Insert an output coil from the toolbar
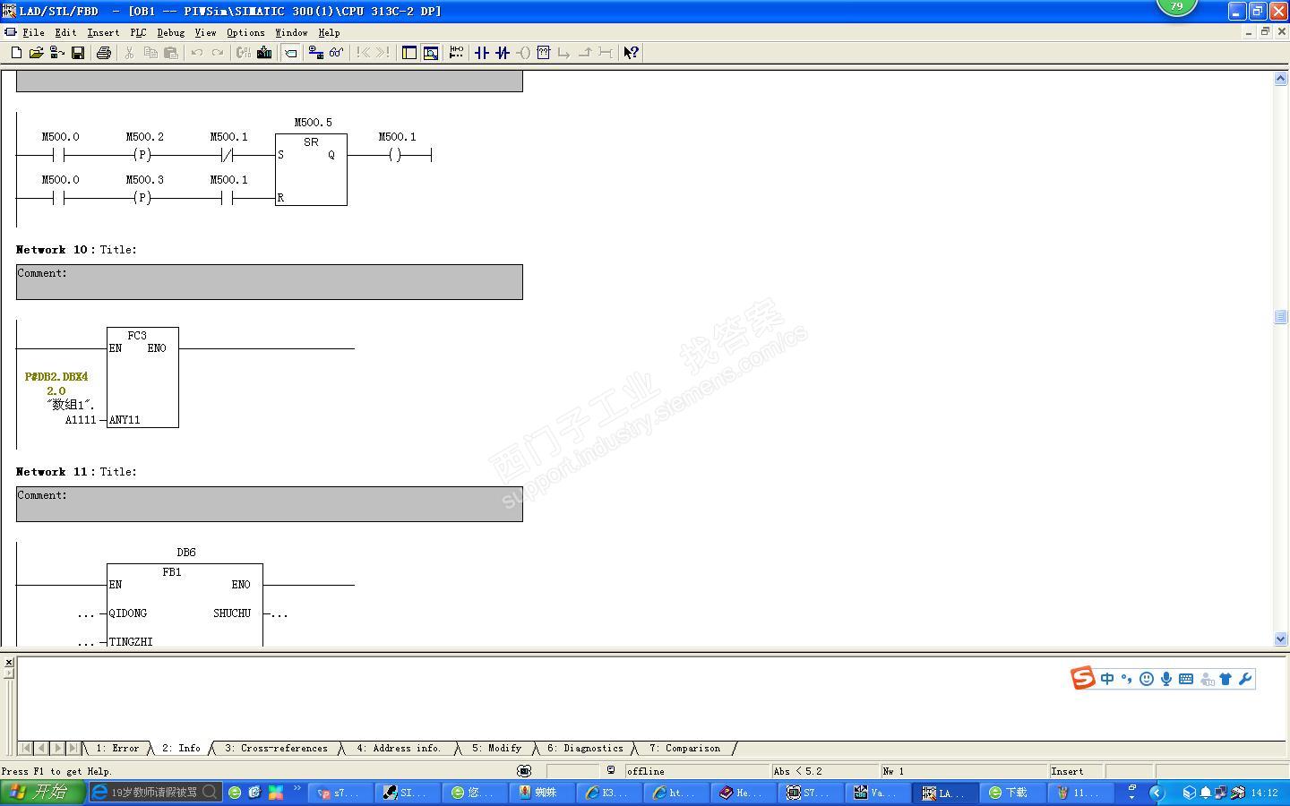Image resolution: width=1290 pixels, height=806 pixels. [522, 53]
